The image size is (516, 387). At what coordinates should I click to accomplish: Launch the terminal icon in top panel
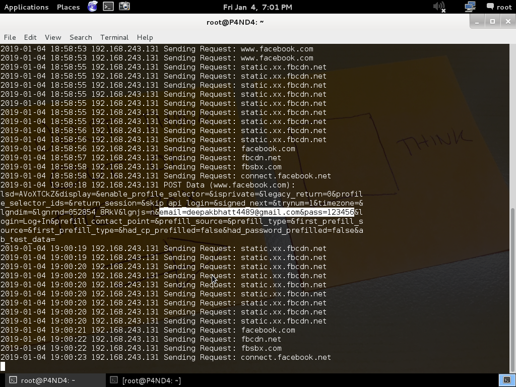(x=108, y=6)
